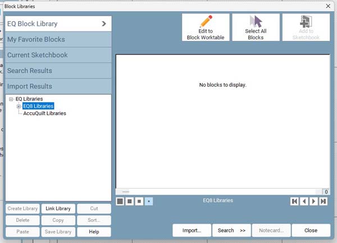Click the Select All Blocks cursor icon
Screen dimensions: 337x243
(x=256, y=22)
